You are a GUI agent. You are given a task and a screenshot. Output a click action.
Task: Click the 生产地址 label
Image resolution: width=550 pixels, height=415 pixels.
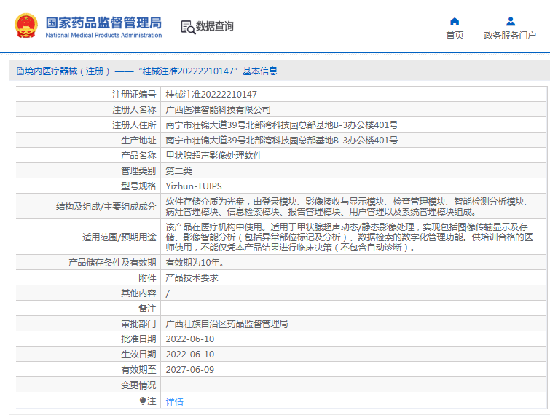click(x=138, y=141)
